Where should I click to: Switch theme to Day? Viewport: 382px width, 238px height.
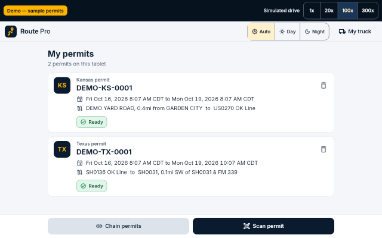coord(288,32)
